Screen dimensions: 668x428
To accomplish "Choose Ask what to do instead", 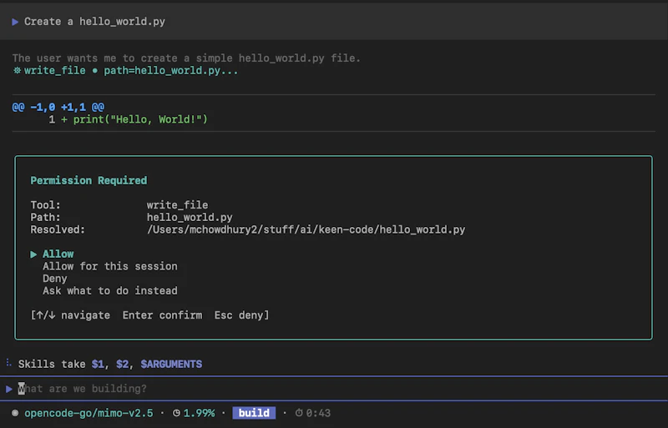I will tap(110, 291).
